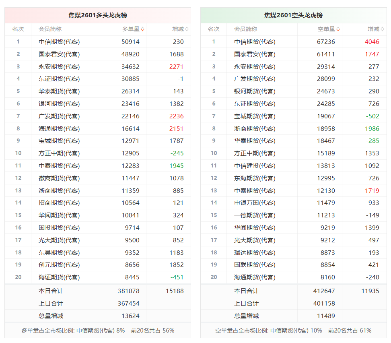The width and height of the screenshot is (391, 343).
Task: Sort long table by 增减 arrows
Action: coord(187,29)
